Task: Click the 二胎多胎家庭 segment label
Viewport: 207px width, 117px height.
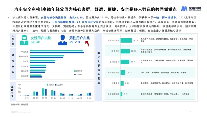Action: pyautogui.click(x=113, y=94)
